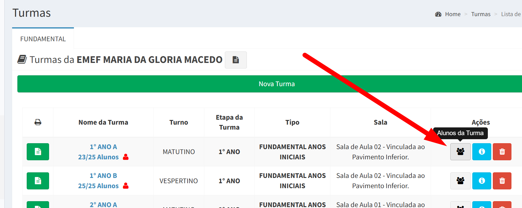This screenshot has height=208, width=522.
Task: Go to Home in the breadcrumb
Action: pyautogui.click(x=452, y=14)
